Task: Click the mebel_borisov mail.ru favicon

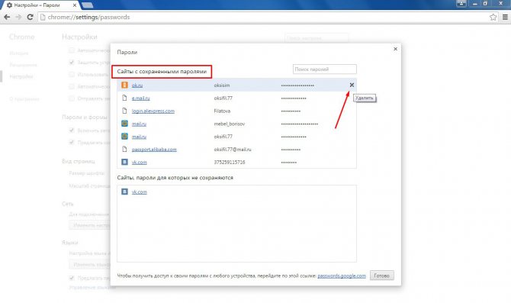Action: [124, 124]
